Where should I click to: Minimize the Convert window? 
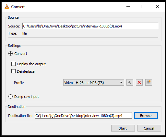128,6
